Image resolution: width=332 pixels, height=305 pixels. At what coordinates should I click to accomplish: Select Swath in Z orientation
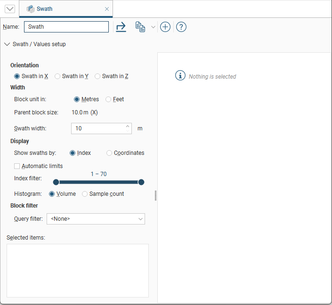pos(97,76)
